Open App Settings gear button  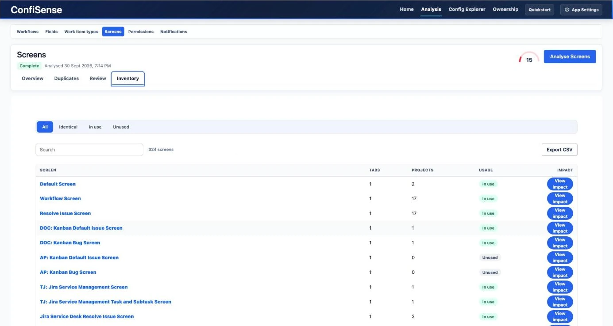[x=582, y=10]
